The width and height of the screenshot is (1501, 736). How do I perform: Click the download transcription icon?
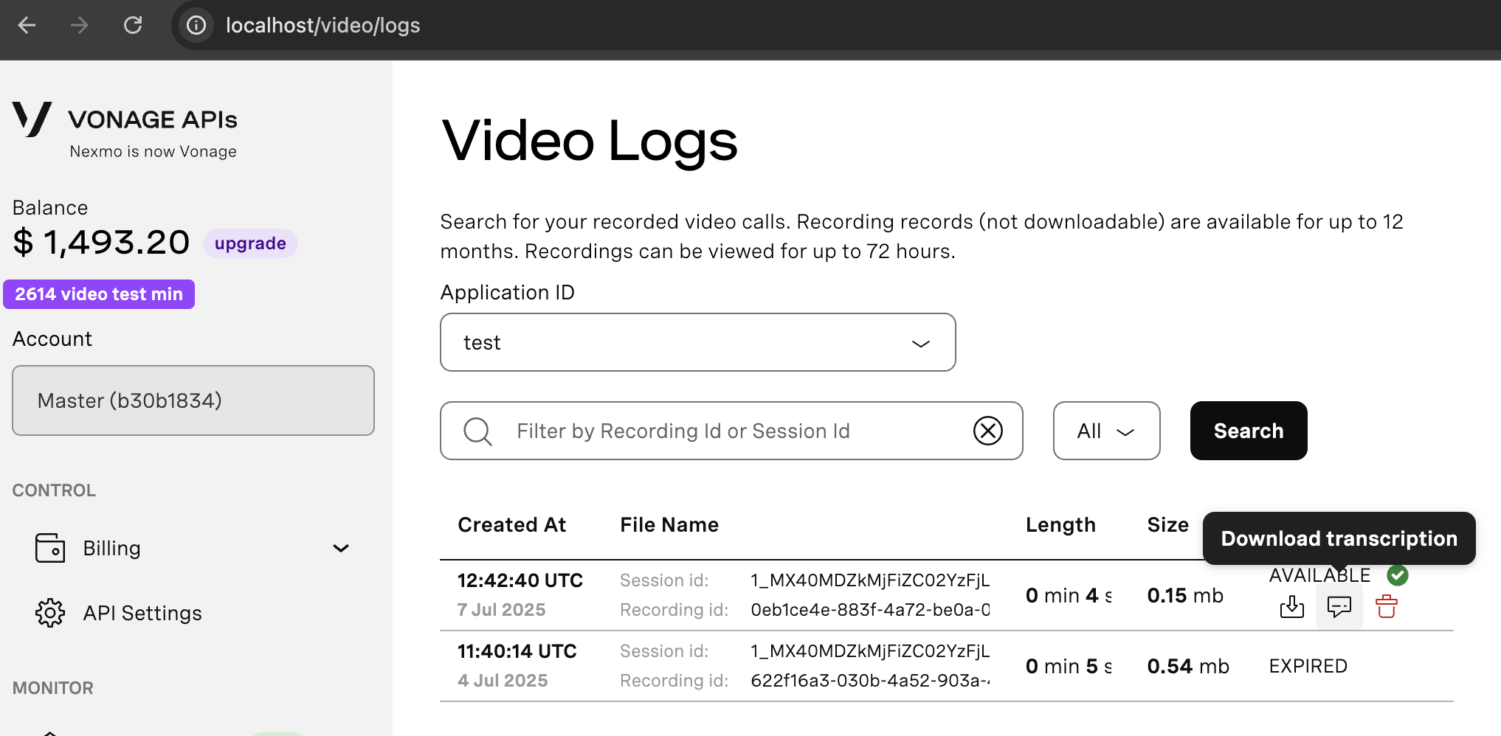coord(1339,607)
